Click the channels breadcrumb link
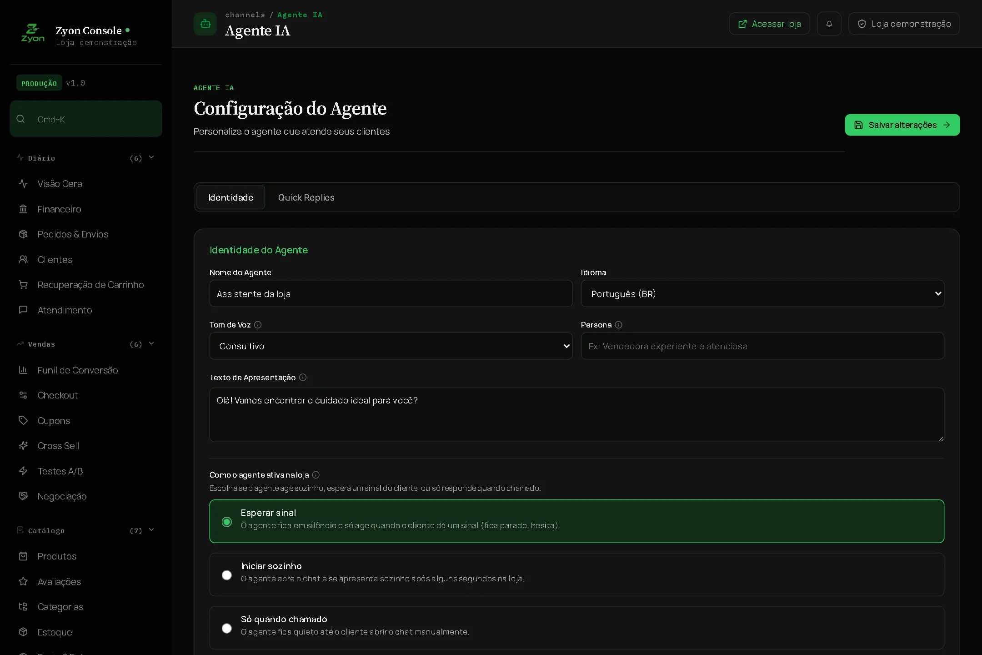982x655 pixels. (245, 15)
